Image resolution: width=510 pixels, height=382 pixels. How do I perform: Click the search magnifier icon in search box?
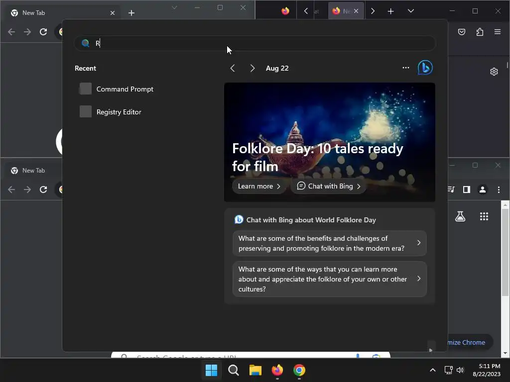86,43
